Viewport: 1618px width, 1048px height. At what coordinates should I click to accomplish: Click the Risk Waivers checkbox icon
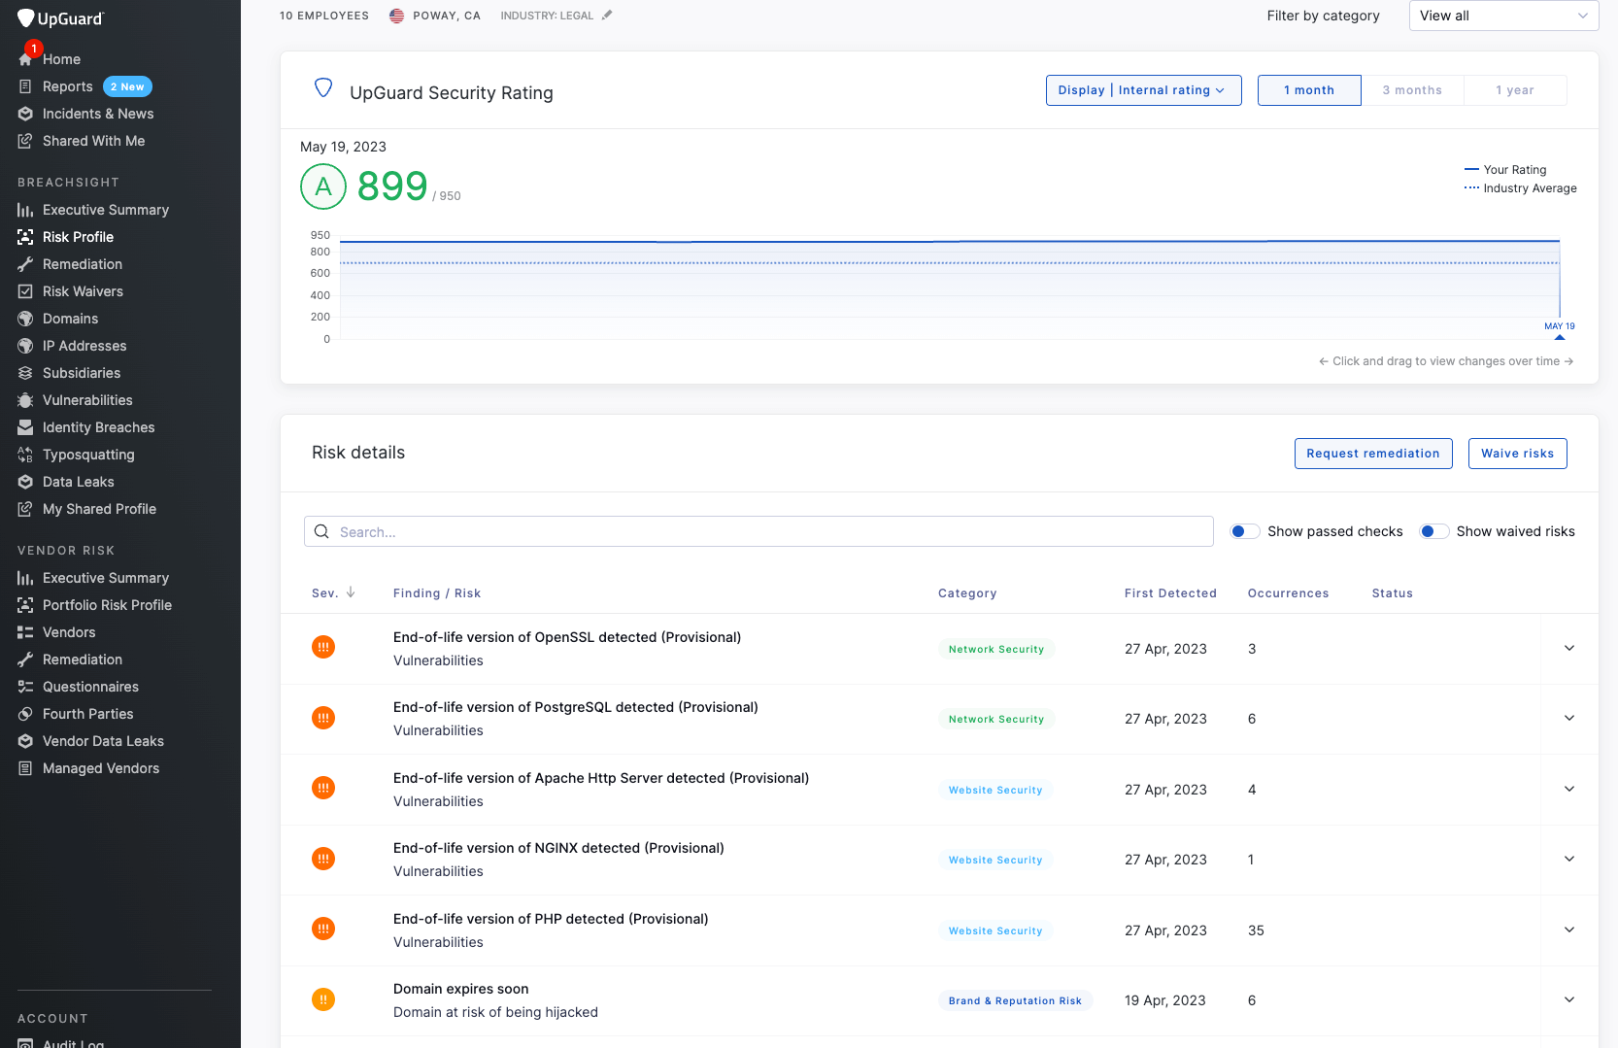[x=25, y=291]
